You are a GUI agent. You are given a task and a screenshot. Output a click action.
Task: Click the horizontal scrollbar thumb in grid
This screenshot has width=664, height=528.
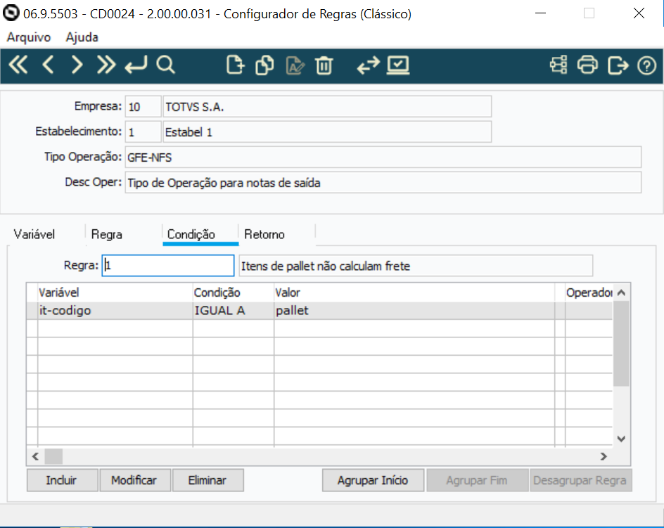pos(53,456)
